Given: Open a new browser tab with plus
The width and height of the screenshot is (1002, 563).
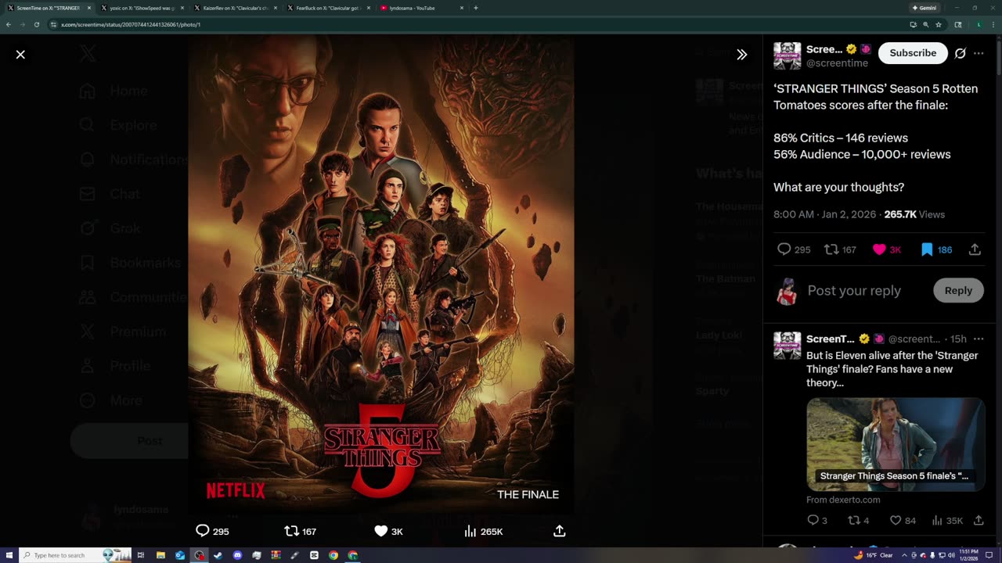Looking at the screenshot, I should click(x=476, y=8).
